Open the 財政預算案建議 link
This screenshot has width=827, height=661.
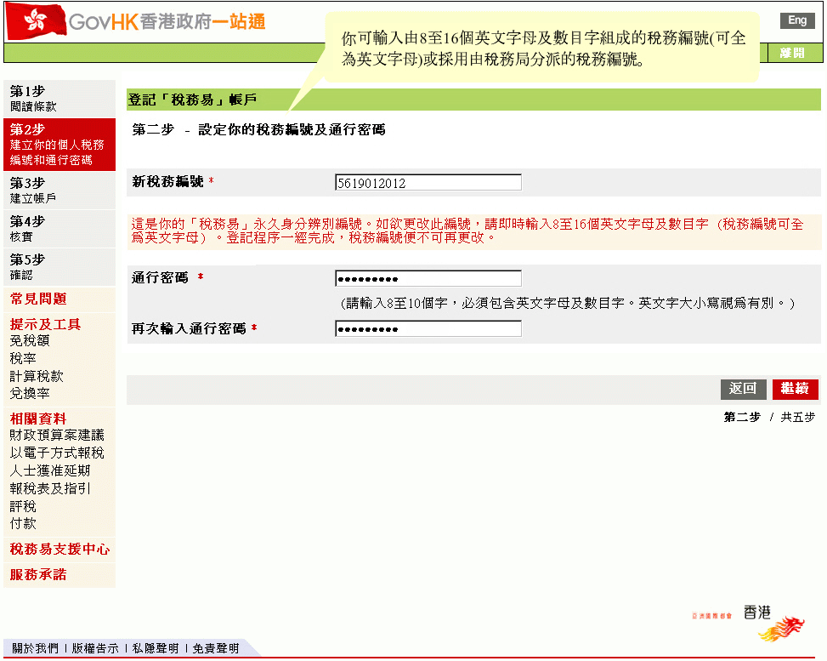[57, 435]
